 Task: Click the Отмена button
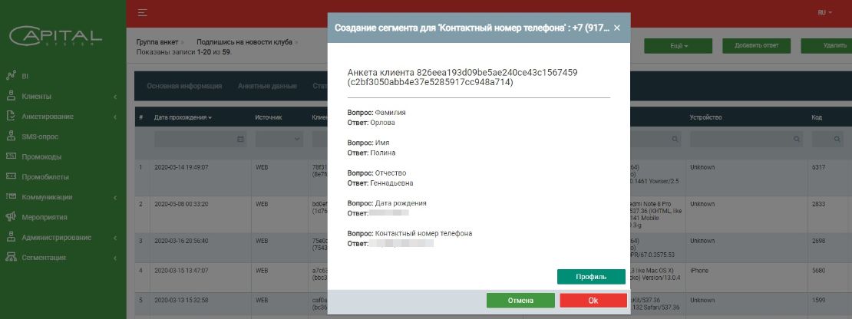click(520, 301)
